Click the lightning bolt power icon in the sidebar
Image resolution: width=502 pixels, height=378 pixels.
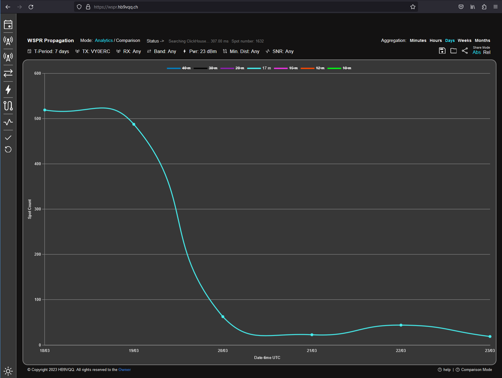pos(8,90)
